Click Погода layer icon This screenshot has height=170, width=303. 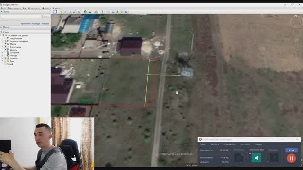8,55
